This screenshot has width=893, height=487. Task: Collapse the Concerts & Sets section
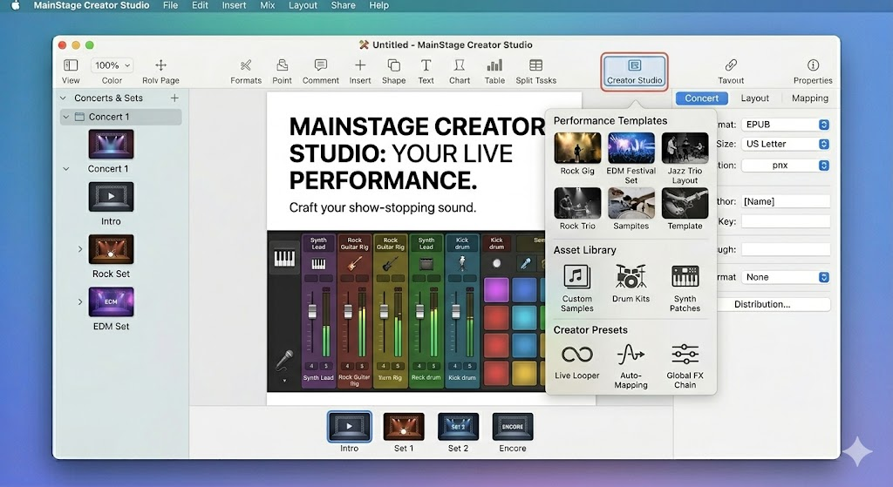[63, 98]
